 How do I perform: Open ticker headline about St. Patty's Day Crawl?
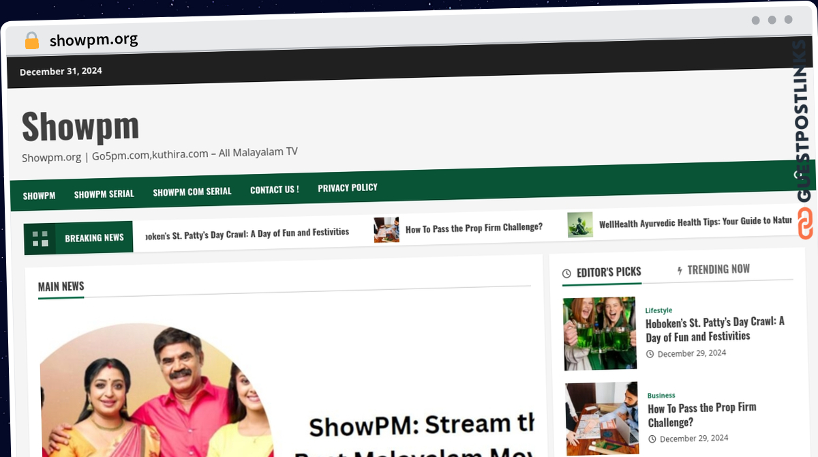247,233
